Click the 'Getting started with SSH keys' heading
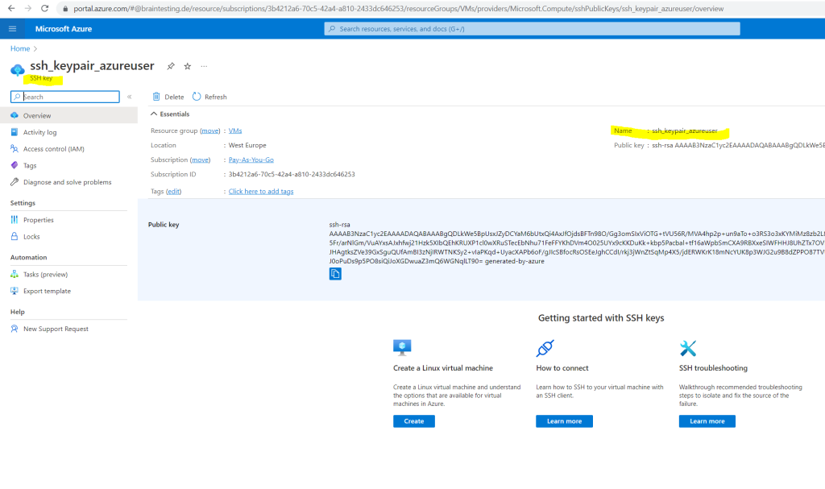Image resolution: width=825 pixels, height=489 pixels. pyautogui.click(x=601, y=318)
